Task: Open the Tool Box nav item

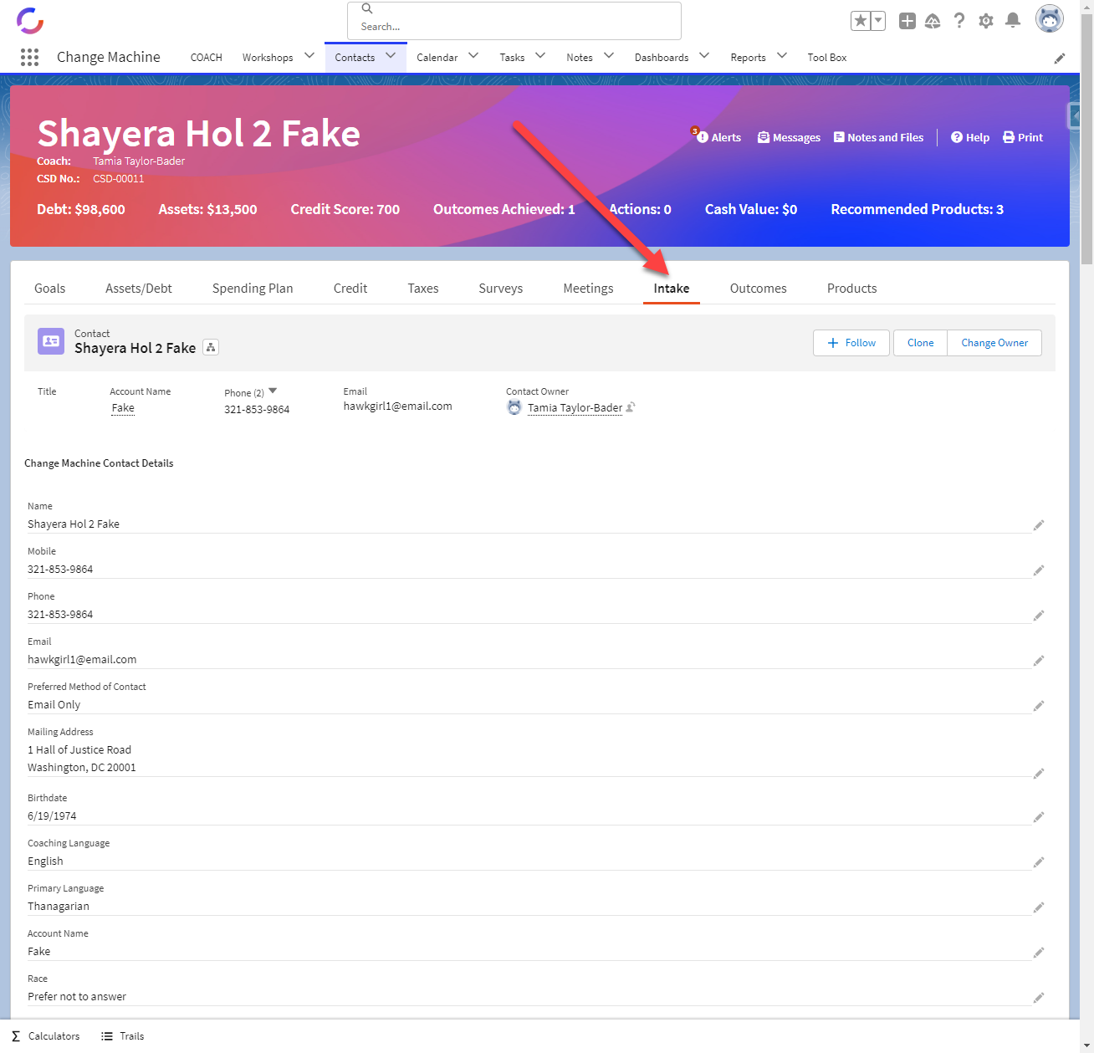Action: pyautogui.click(x=827, y=58)
